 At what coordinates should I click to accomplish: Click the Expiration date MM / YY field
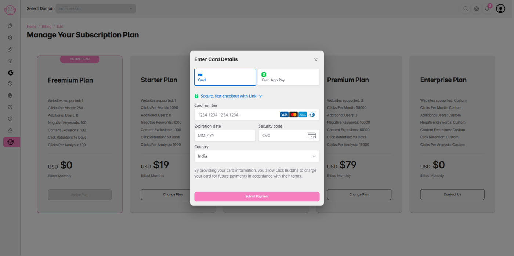[224, 135]
